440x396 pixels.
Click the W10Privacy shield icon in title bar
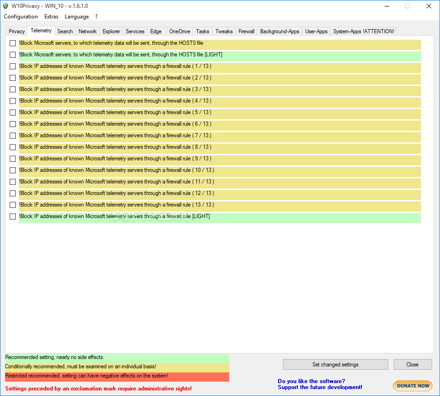pos(6,6)
